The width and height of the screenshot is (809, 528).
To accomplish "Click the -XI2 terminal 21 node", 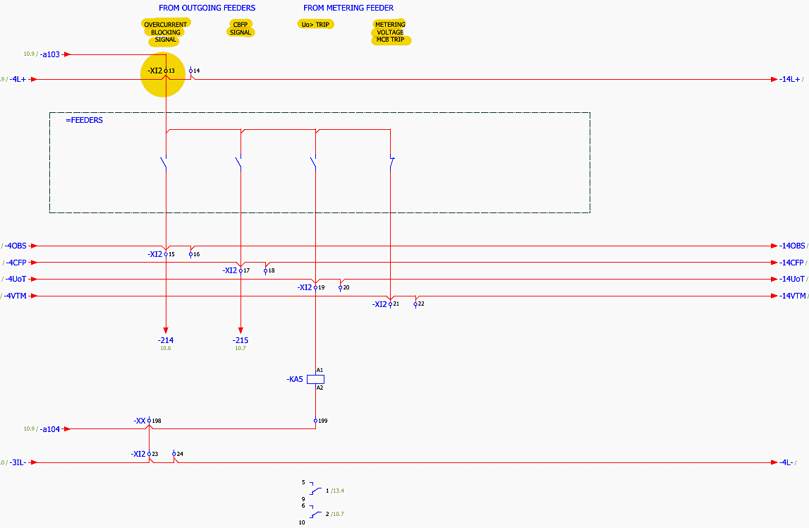I will click(391, 304).
